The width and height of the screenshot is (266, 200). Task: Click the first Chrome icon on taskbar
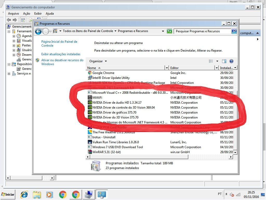pos(63,195)
